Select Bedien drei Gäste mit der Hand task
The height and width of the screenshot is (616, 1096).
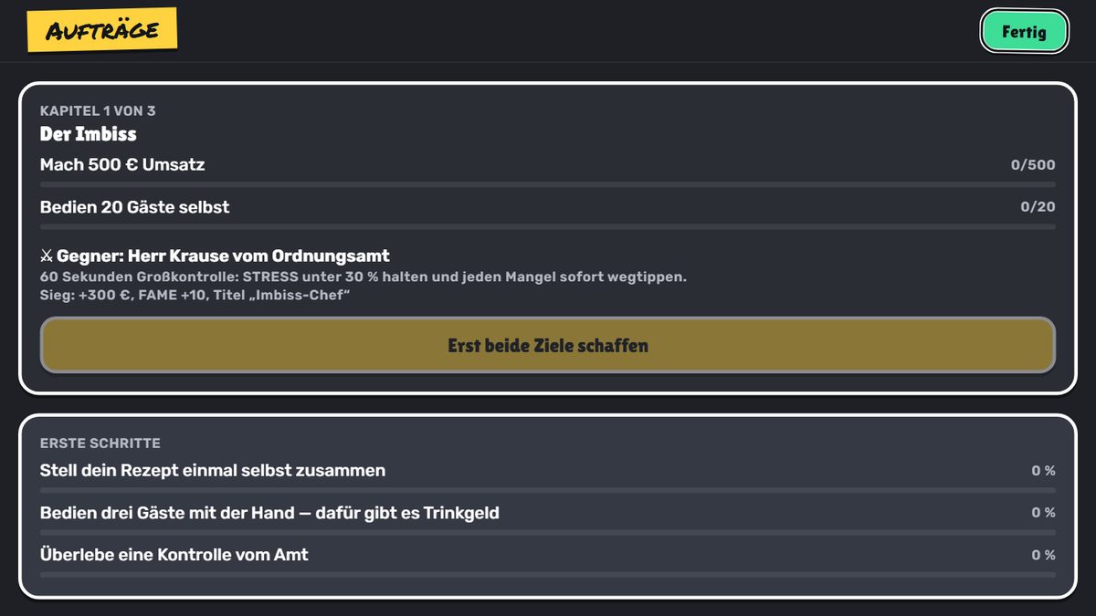[x=269, y=513]
